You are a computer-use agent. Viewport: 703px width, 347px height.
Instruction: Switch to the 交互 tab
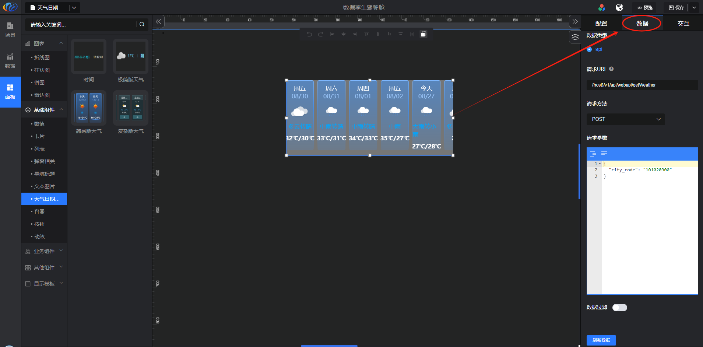(x=683, y=23)
